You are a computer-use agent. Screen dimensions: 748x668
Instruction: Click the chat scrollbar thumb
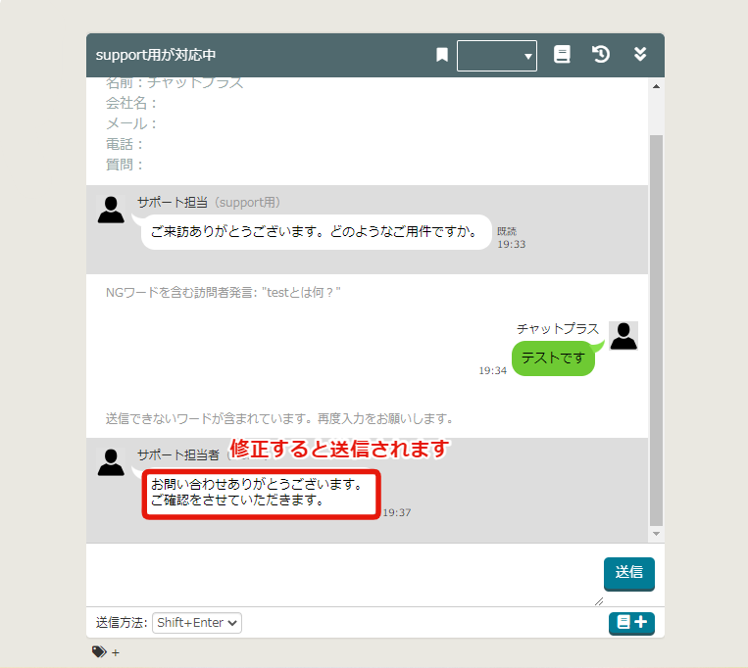coord(656,330)
